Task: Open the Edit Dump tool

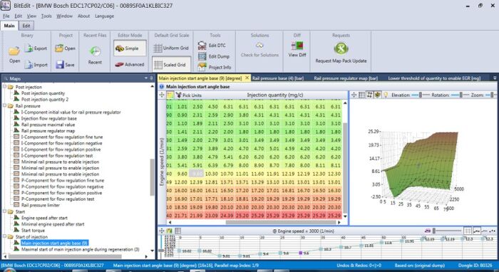Action: (x=202, y=56)
